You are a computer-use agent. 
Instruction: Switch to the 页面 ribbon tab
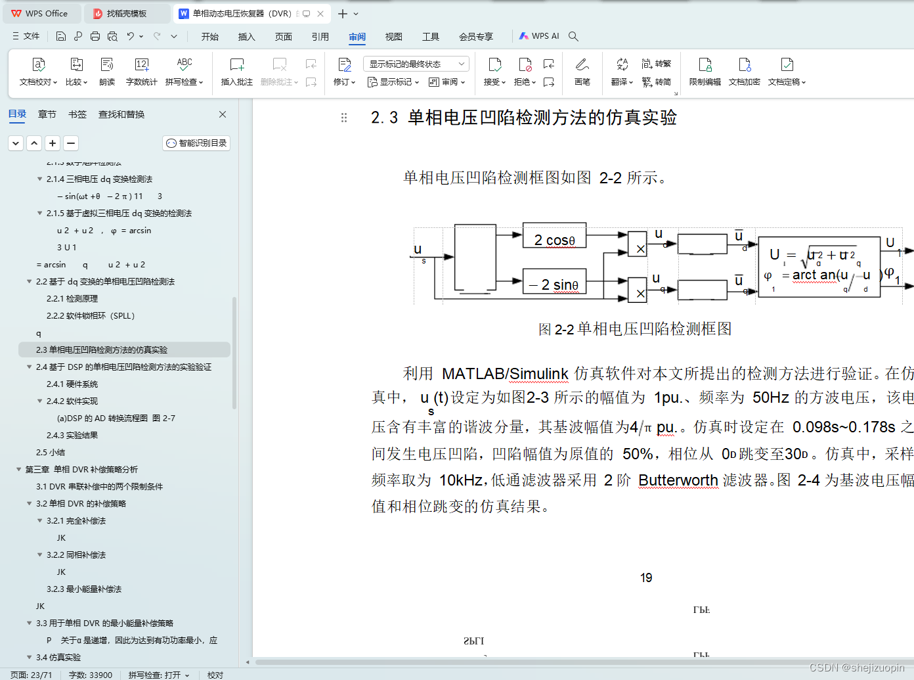(284, 37)
